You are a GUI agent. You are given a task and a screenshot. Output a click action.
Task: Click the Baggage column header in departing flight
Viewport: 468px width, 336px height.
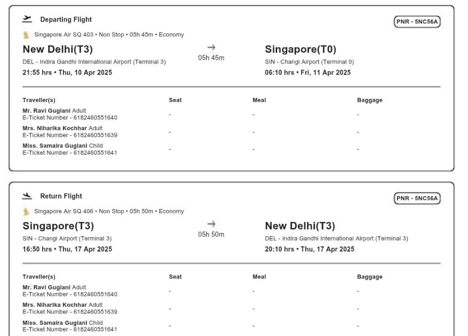coord(369,100)
